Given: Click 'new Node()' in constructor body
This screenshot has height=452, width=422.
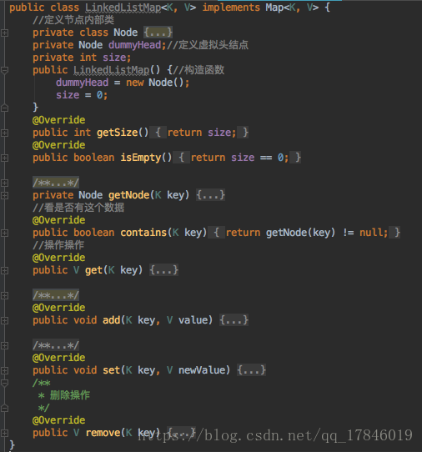Looking at the screenshot, I should click(154, 83).
